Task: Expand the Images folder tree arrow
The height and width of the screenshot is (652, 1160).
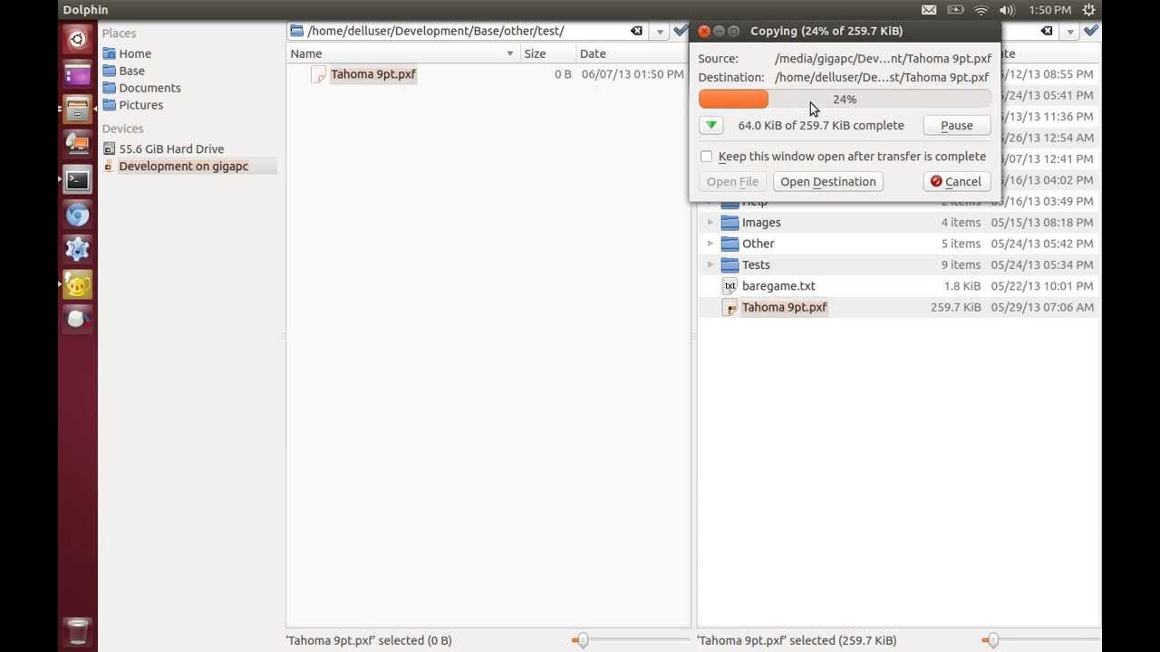Action: click(x=710, y=223)
